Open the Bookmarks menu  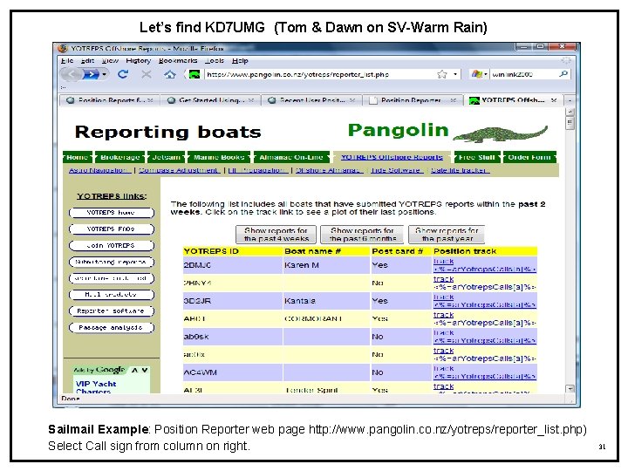point(178,61)
